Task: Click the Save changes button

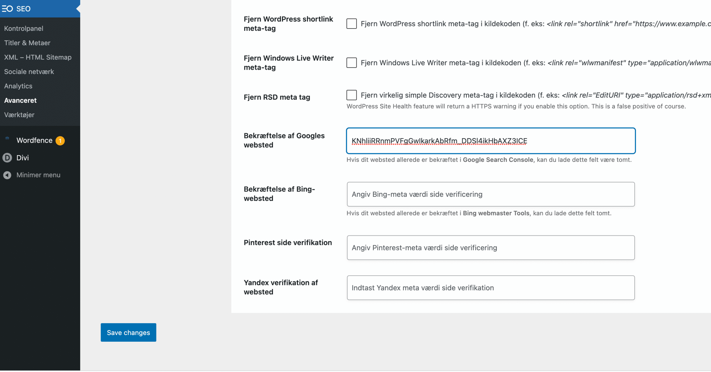Action: 128,332
